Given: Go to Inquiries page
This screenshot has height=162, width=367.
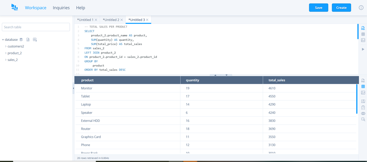Looking at the screenshot, I should click(x=61, y=8).
